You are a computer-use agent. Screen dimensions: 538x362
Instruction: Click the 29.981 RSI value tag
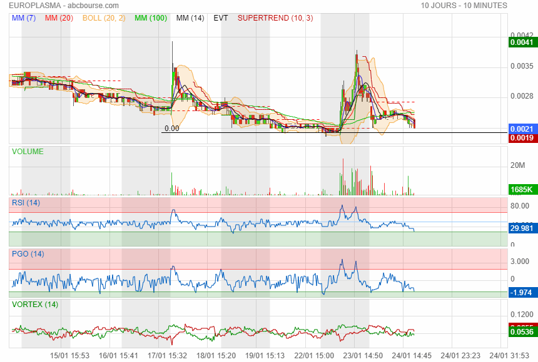523,228
